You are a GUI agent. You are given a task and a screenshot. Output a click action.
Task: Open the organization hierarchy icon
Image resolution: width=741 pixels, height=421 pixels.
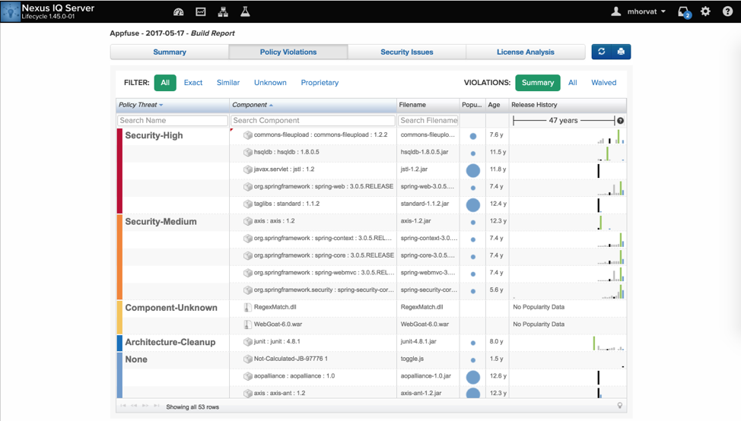point(223,12)
